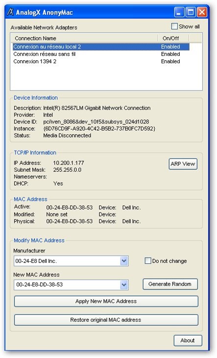This screenshot has height=358, width=217.
Task: Minimize the AnonyMac window
Action: 179,12
